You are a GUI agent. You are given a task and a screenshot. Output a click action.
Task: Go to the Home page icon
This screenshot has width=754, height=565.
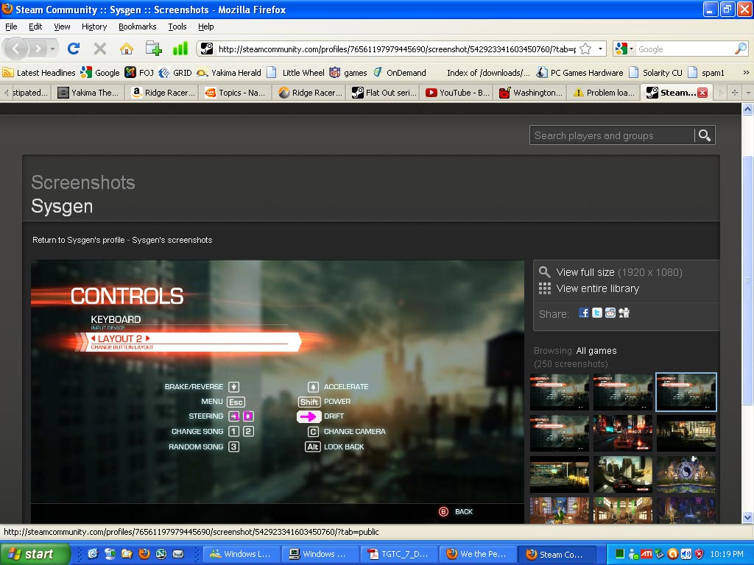pyautogui.click(x=127, y=49)
